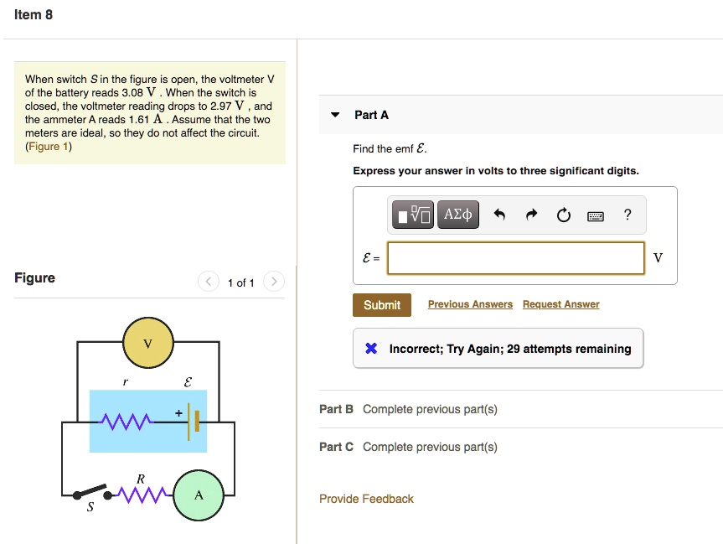Open the keyboard shortcuts icon
723x544 pixels.
click(x=596, y=215)
